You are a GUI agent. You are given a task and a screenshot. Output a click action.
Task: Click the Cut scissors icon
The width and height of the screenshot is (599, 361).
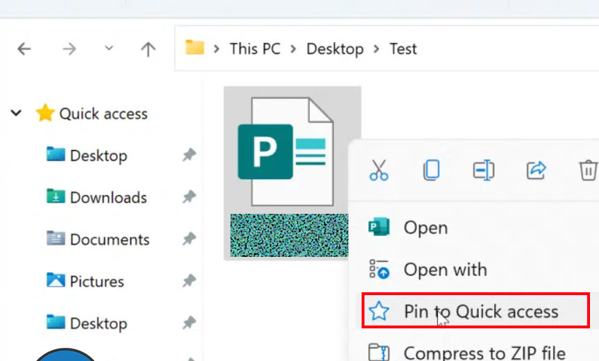click(x=379, y=170)
